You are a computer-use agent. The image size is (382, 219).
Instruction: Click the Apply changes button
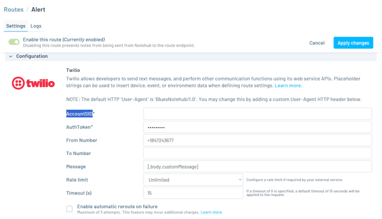353,43
